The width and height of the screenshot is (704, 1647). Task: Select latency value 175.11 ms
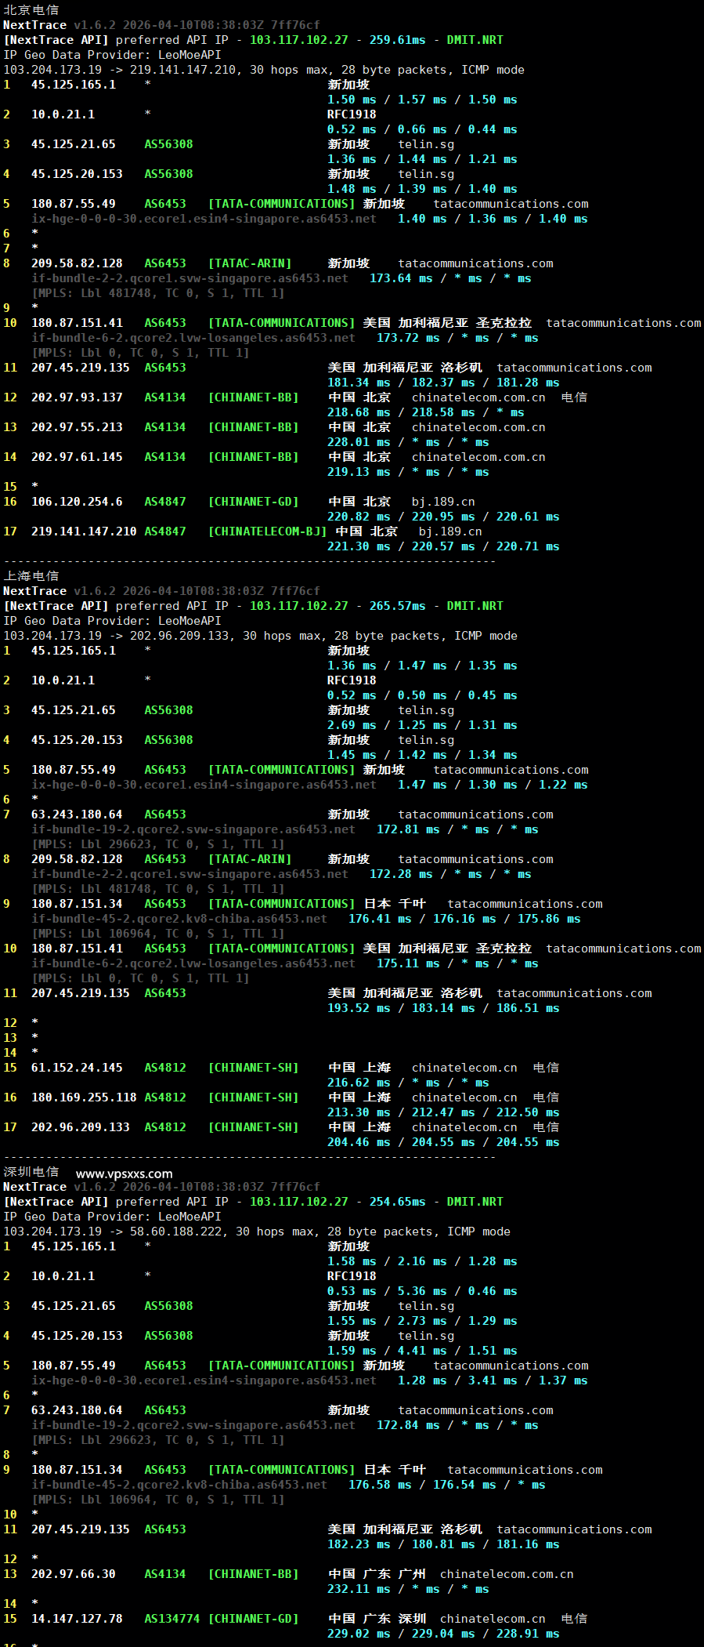tap(408, 963)
